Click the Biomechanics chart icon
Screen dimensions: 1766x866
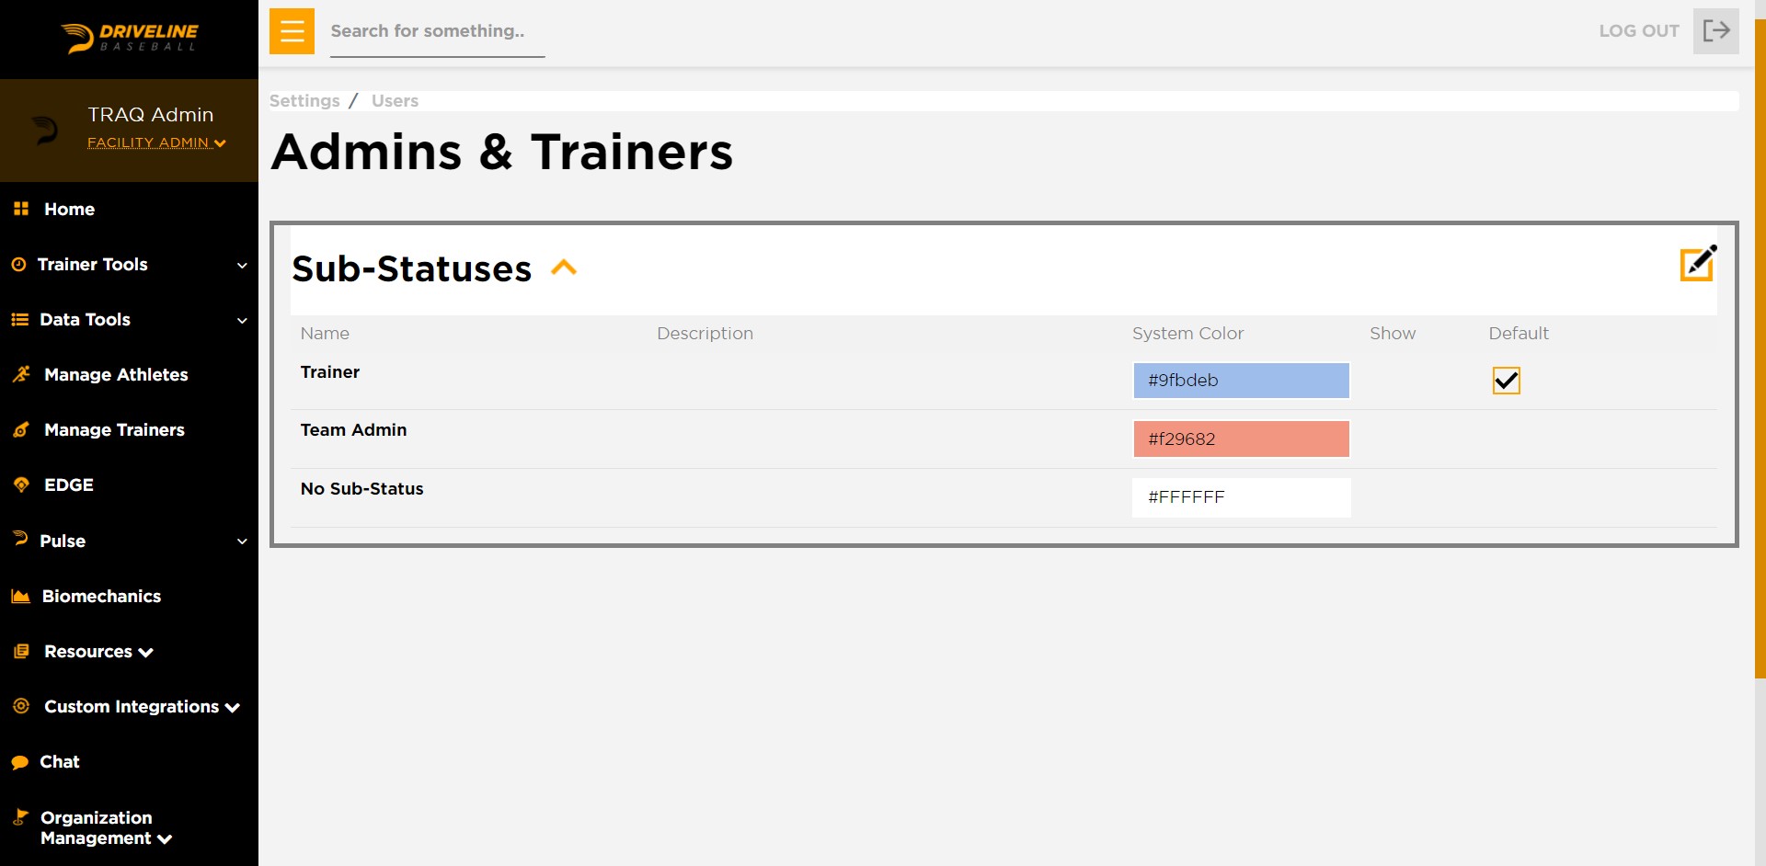(20, 596)
